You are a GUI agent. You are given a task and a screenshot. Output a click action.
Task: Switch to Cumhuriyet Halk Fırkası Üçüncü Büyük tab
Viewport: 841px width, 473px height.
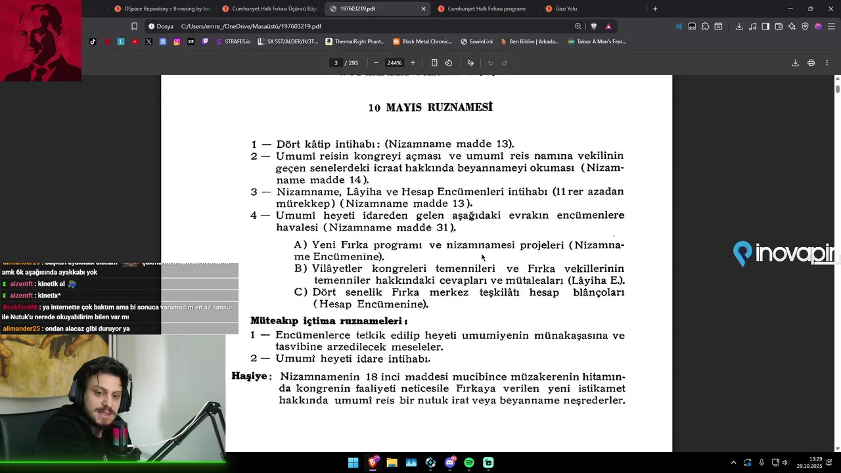(x=269, y=9)
